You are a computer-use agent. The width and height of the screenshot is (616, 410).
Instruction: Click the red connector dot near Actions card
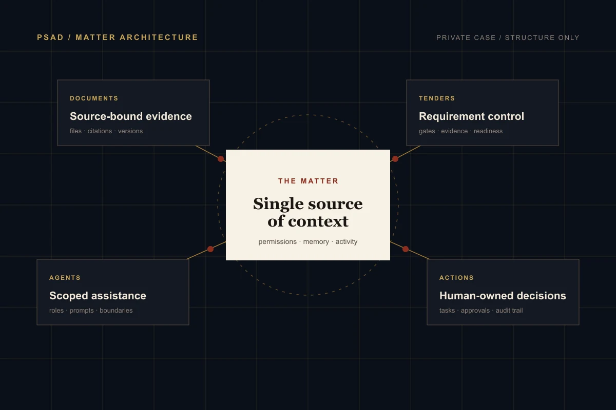point(406,249)
